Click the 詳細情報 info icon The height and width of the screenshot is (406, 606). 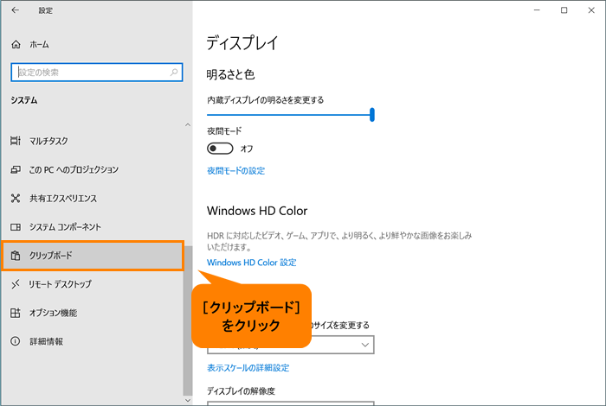(16, 341)
